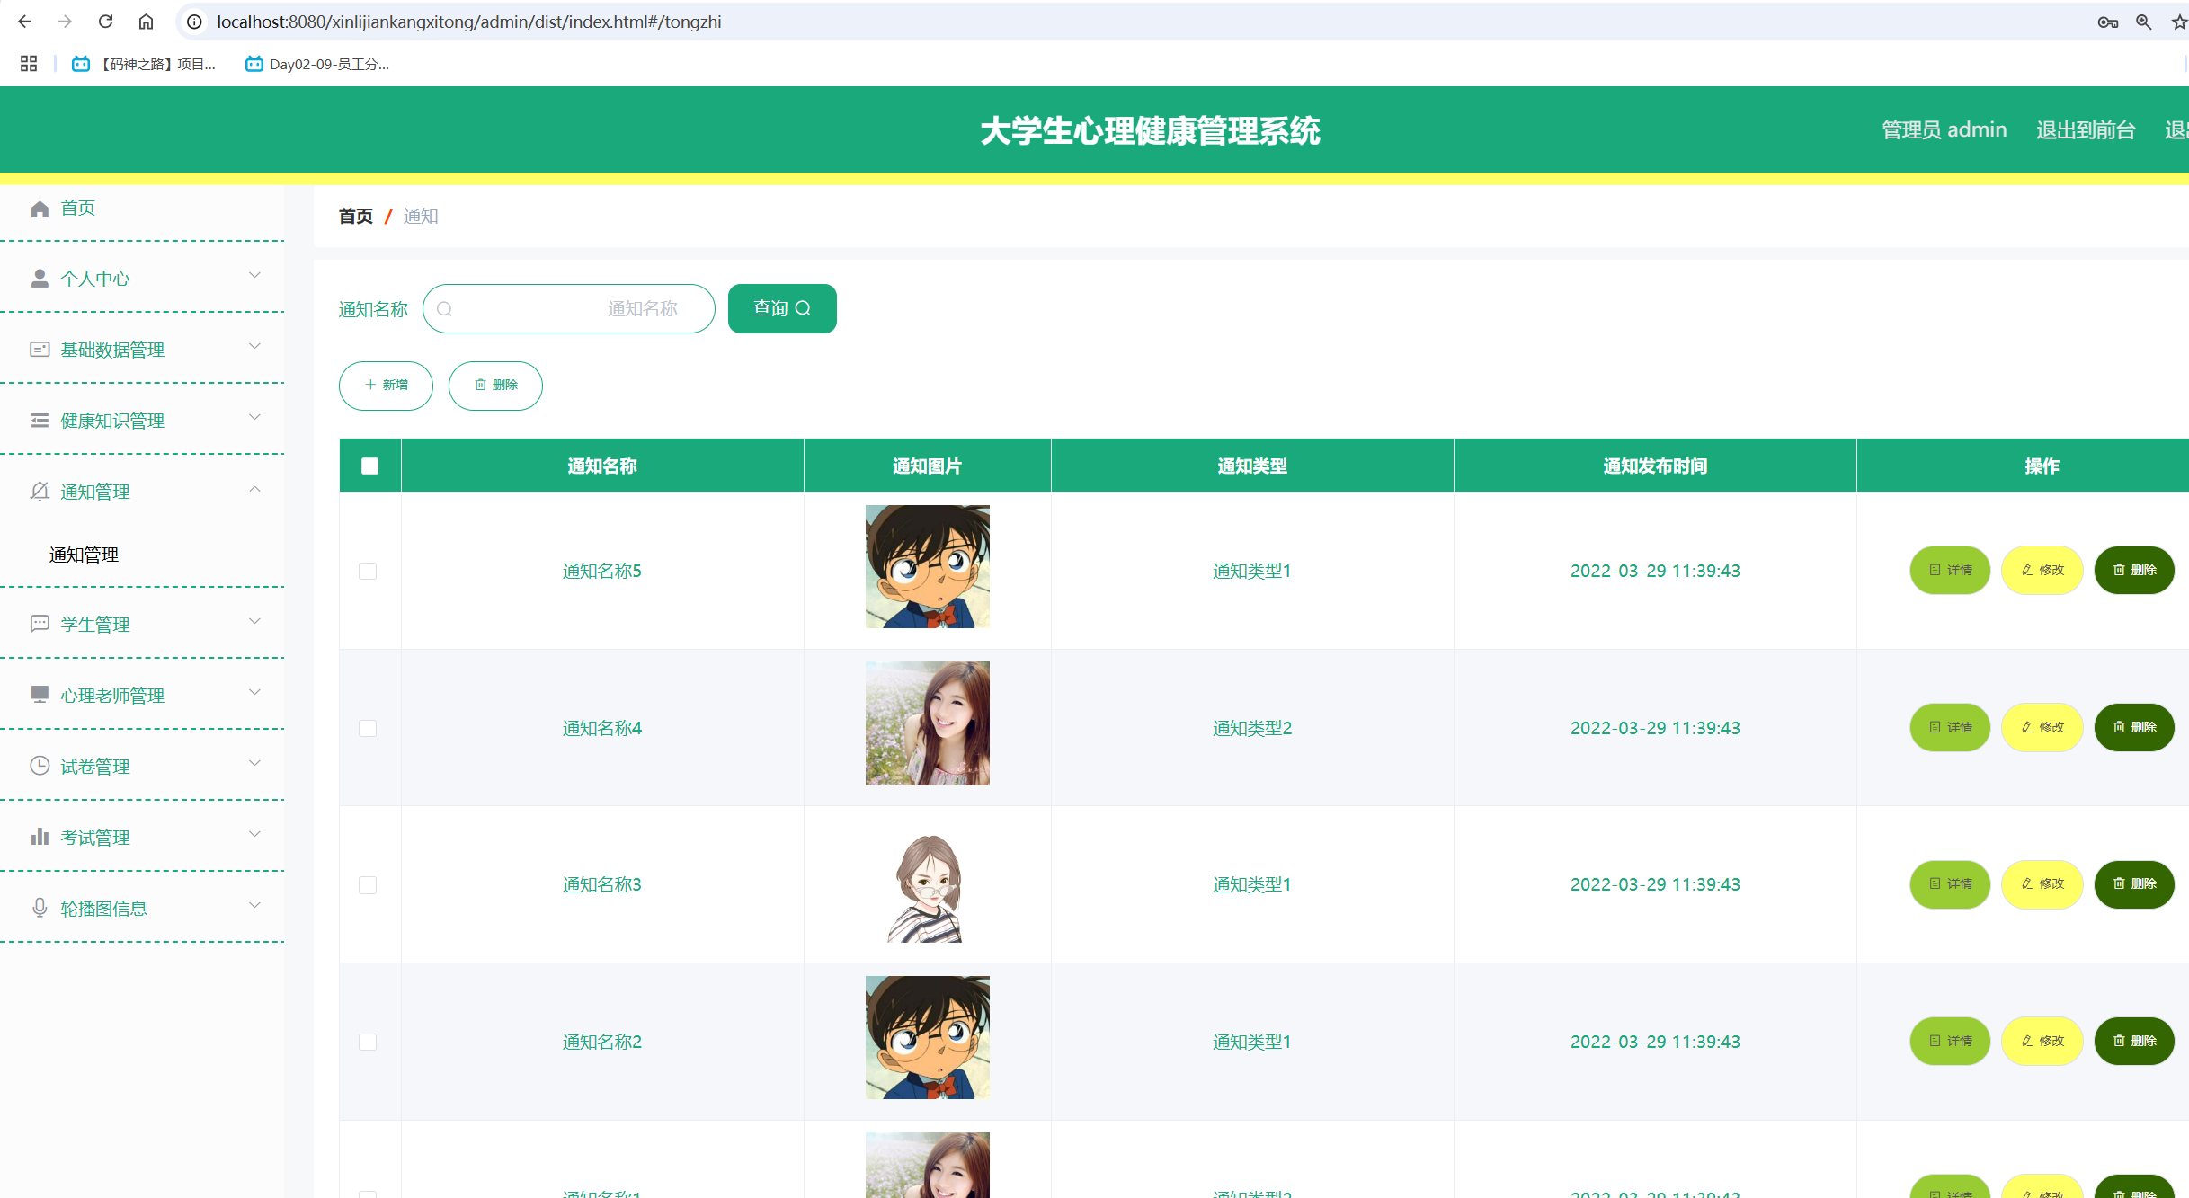Click the 查询 search button
The width and height of the screenshot is (2189, 1198).
[x=781, y=308]
